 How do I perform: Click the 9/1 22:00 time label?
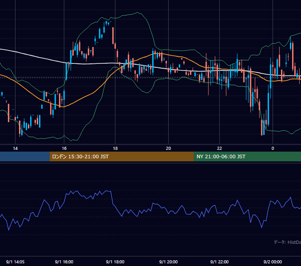click(x=220, y=262)
